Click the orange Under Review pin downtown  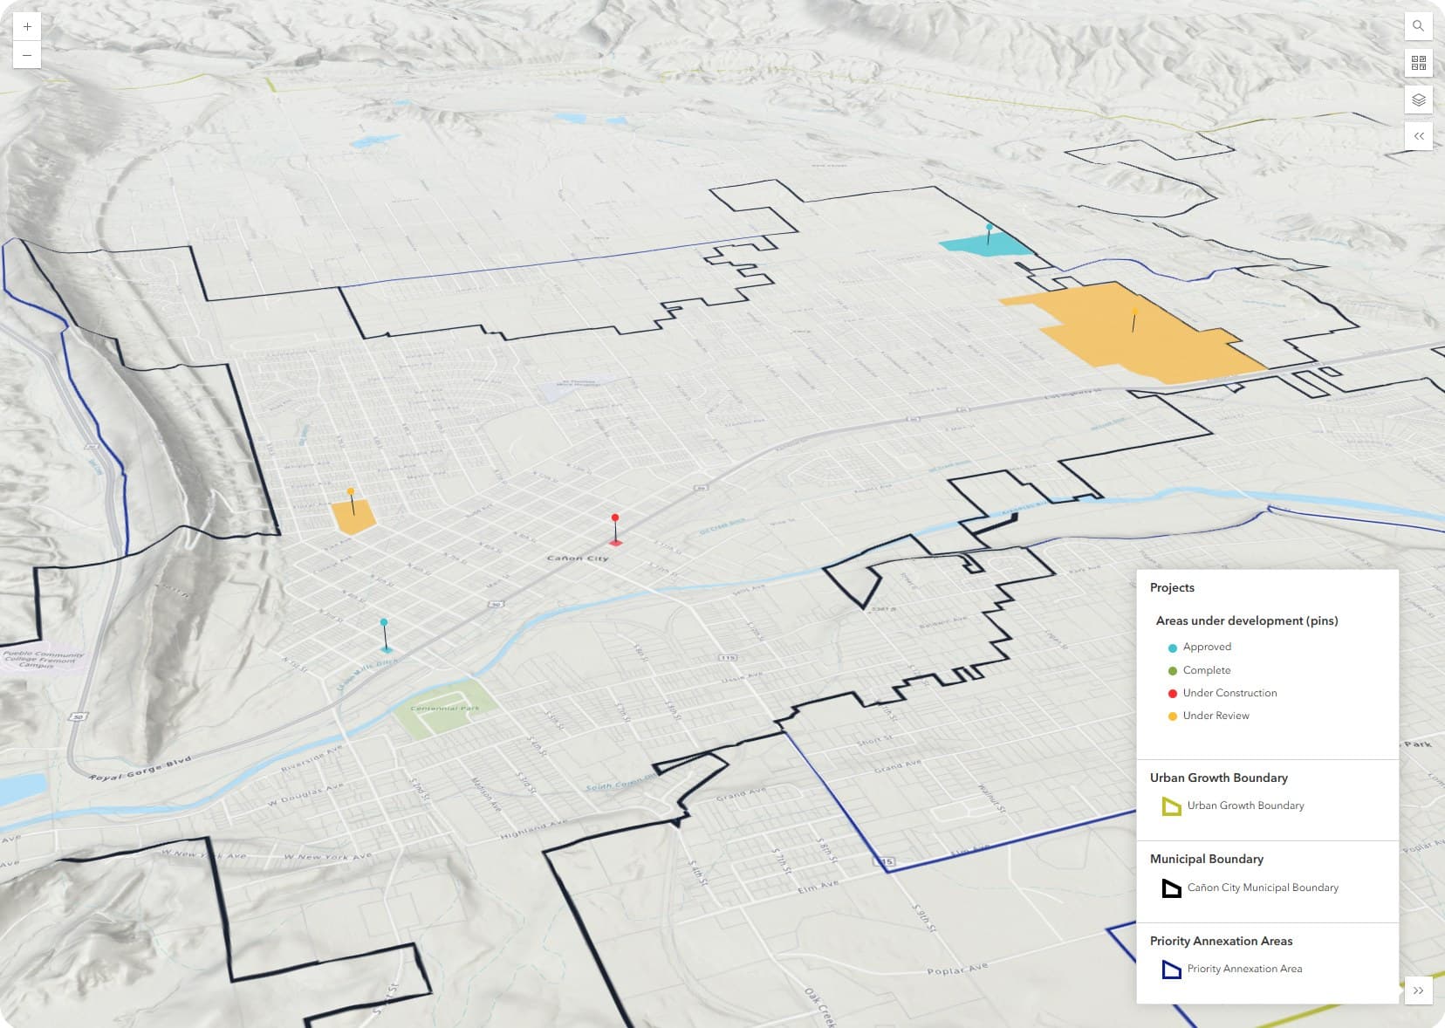point(351,491)
